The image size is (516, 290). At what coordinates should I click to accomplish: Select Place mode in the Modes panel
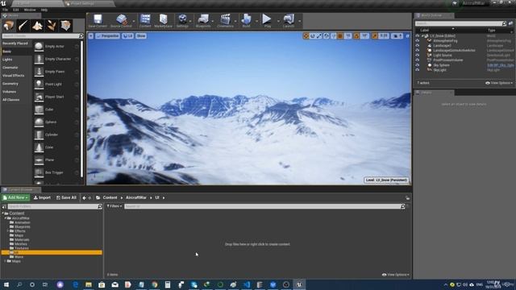[9, 26]
